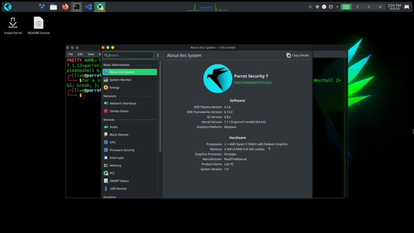Image resolution: width=414 pixels, height=233 pixels.
Task: Click Graphics Platform Wayland value
Action: (x=230, y=127)
